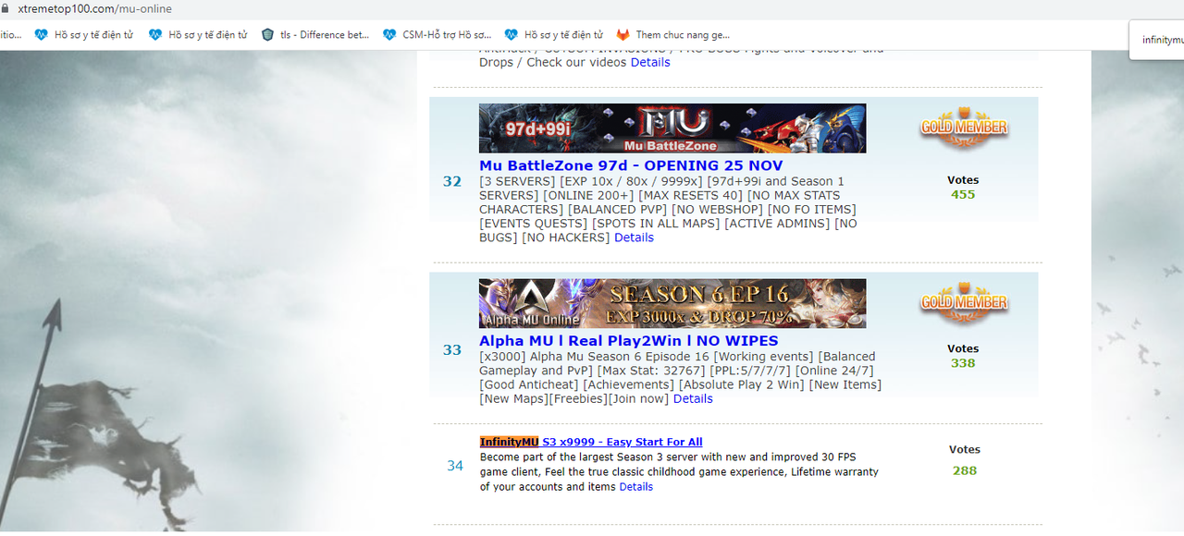
Task: Click rank number 34
Action: [455, 466]
